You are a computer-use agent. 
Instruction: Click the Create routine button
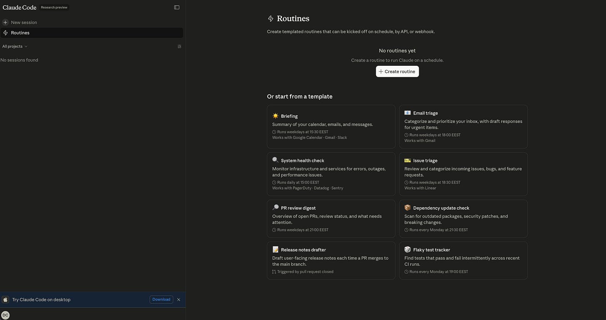coord(397,72)
